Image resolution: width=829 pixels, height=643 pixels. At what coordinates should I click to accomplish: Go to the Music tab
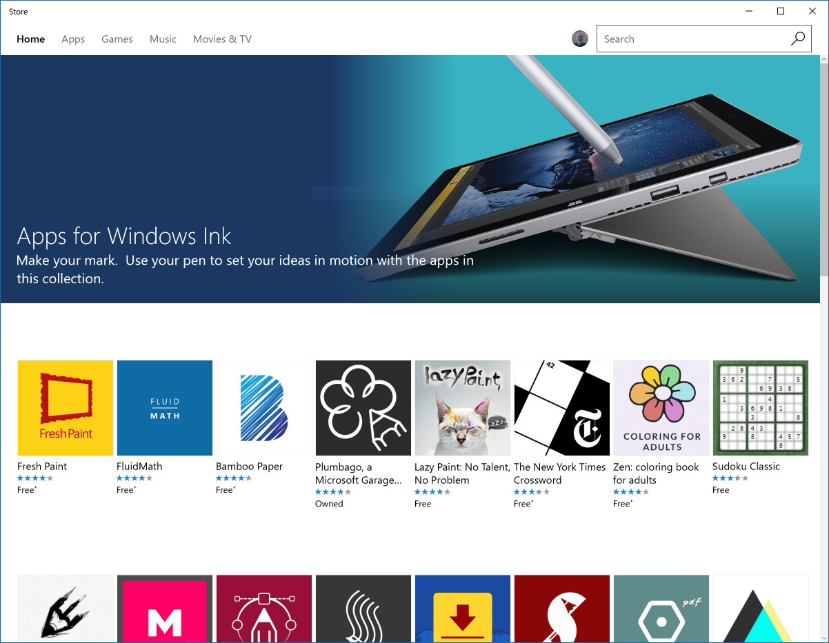tap(163, 39)
